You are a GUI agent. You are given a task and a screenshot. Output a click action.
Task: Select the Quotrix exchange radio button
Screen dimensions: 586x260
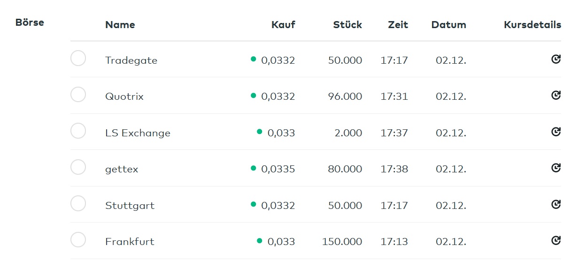[78, 95]
